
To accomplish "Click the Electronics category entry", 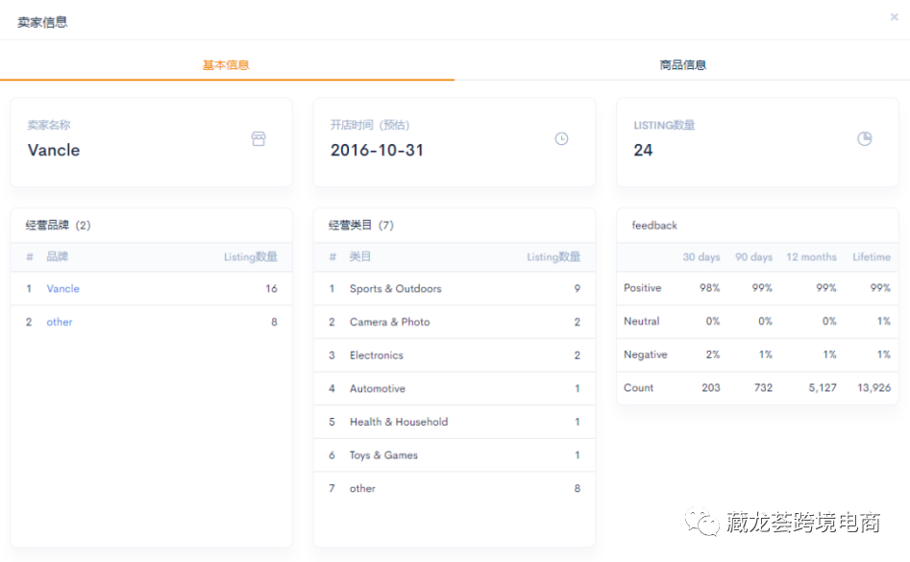I will click(x=378, y=355).
